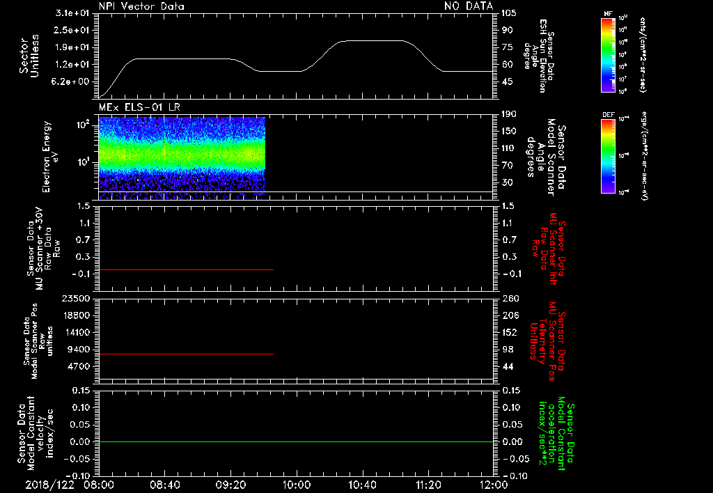Click the red line in the scanner position panel
Image resolution: width=713 pixels, height=493 pixels.
click(x=186, y=354)
